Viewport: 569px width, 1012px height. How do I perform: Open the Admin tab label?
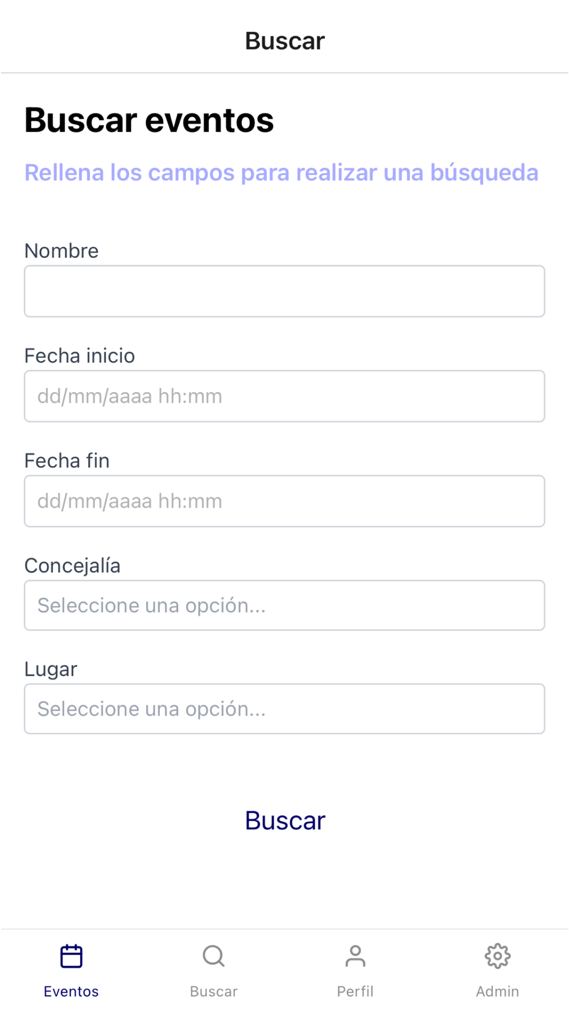497,992
